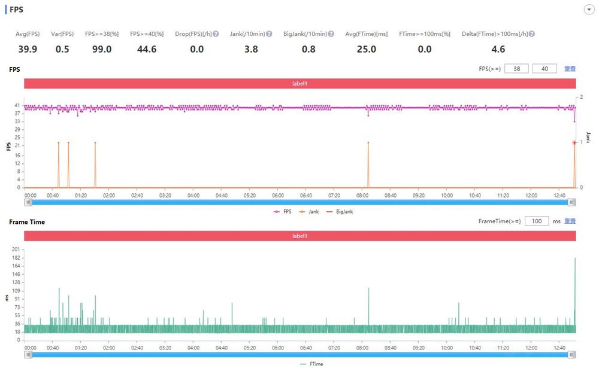Click the FPS>=40[%] value 44.6

(x=147, y=49)
